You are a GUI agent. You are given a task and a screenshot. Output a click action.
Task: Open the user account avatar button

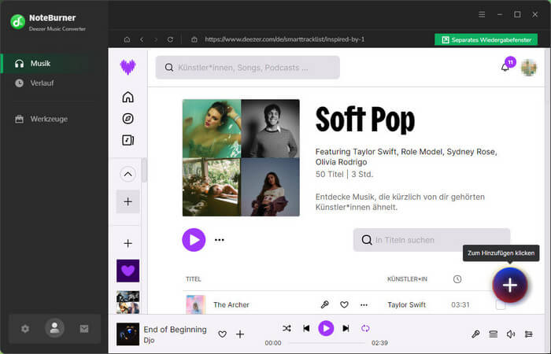[x=54, y=328]
